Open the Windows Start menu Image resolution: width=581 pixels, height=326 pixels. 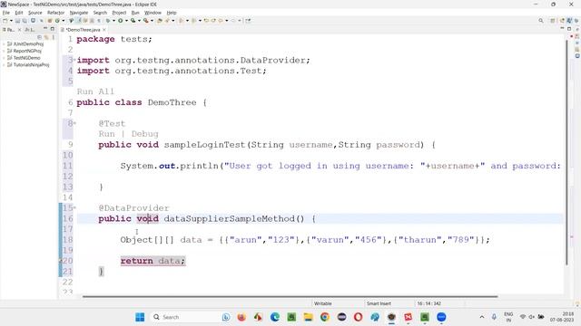point(140,317)
